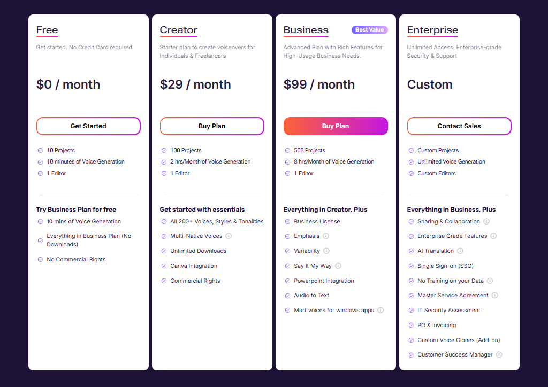Click the Get Started button
The width and height of the screenshot is (548, 387).
88,126
